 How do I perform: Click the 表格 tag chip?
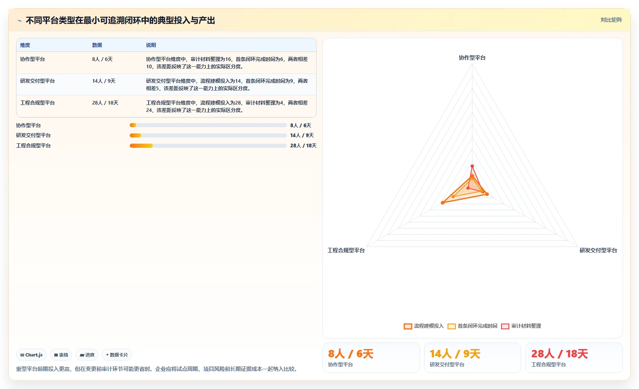(x=61, y=355)
